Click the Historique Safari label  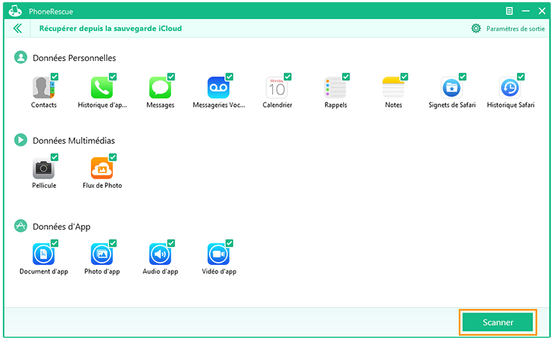point(510,105)
